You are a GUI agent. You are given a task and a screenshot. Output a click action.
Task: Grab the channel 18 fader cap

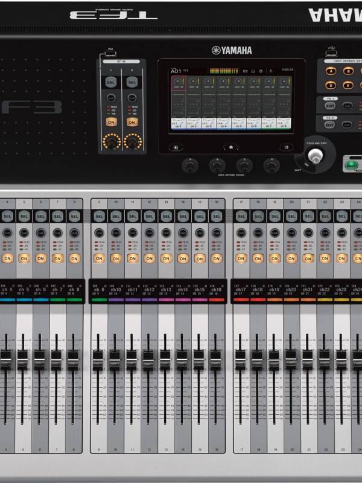click(x=257, y=360)
